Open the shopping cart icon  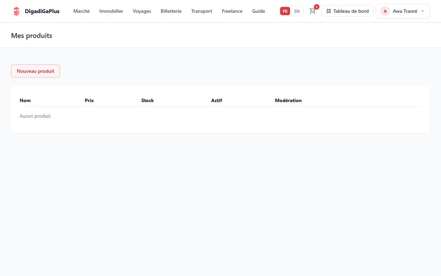coord(312,11)
